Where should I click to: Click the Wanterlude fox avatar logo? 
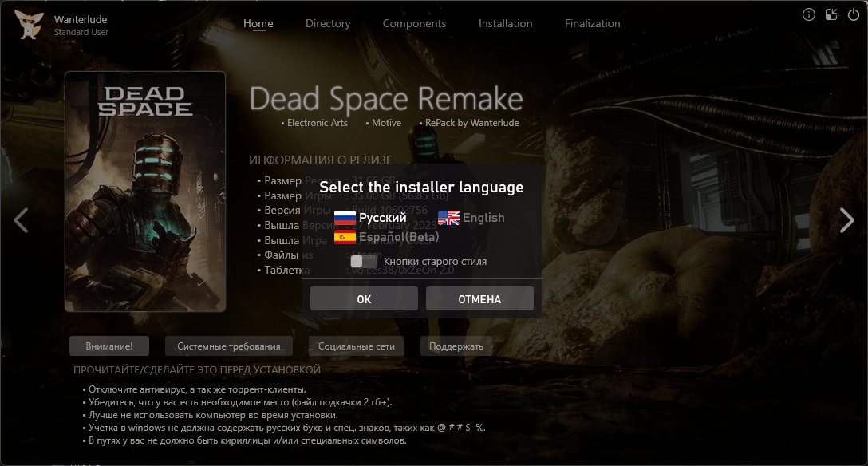coord(30,24)
